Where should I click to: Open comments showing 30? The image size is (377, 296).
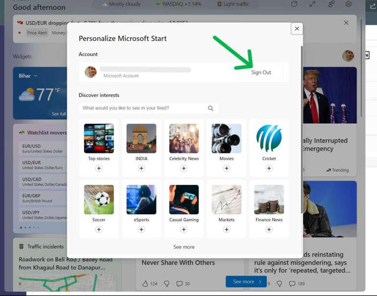tap(183, 284)
